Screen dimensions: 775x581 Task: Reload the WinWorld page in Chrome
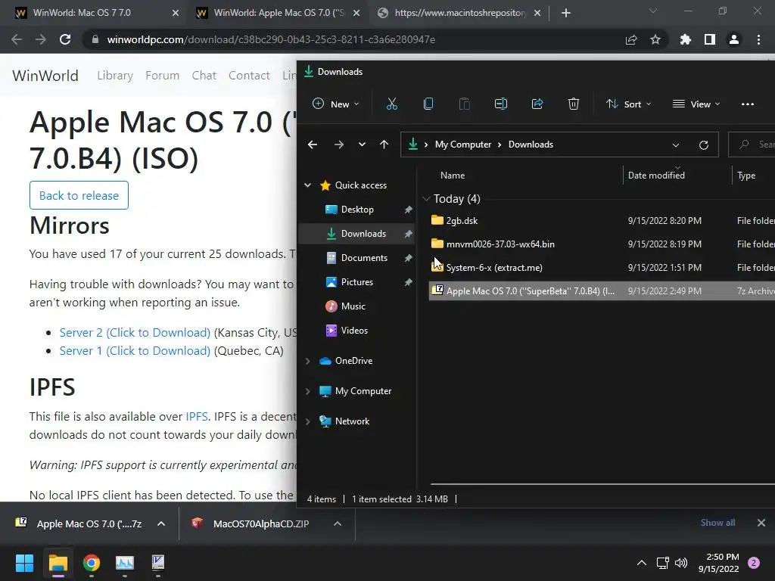65,39
